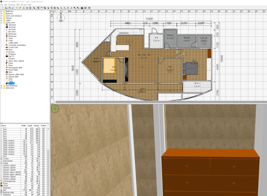This screenshot has width=267, height=196.
Task: Toggle visibility of the Fridge row
Action: point(43,163)
